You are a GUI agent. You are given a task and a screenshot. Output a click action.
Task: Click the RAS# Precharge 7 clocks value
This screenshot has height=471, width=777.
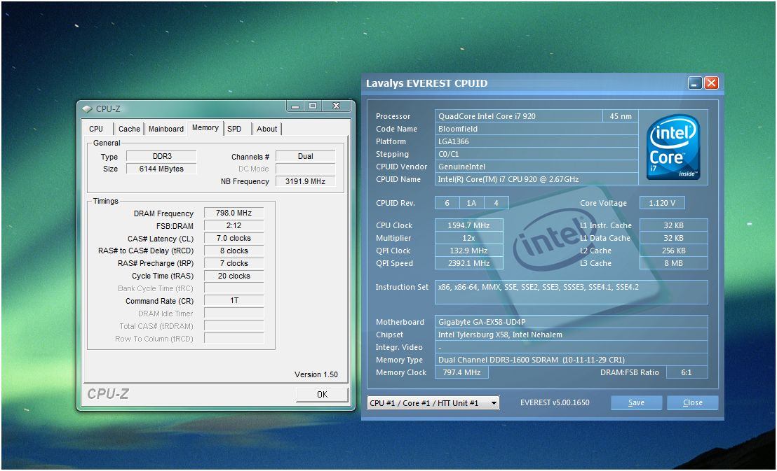coord(234,264)
